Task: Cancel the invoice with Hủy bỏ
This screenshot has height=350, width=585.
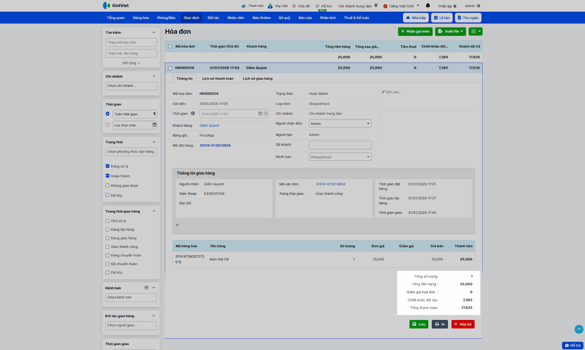Action: pos(463,324)
